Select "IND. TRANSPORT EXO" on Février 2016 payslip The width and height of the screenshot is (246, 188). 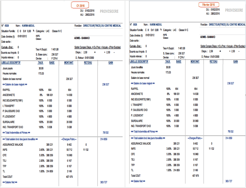tap(141, 126)
